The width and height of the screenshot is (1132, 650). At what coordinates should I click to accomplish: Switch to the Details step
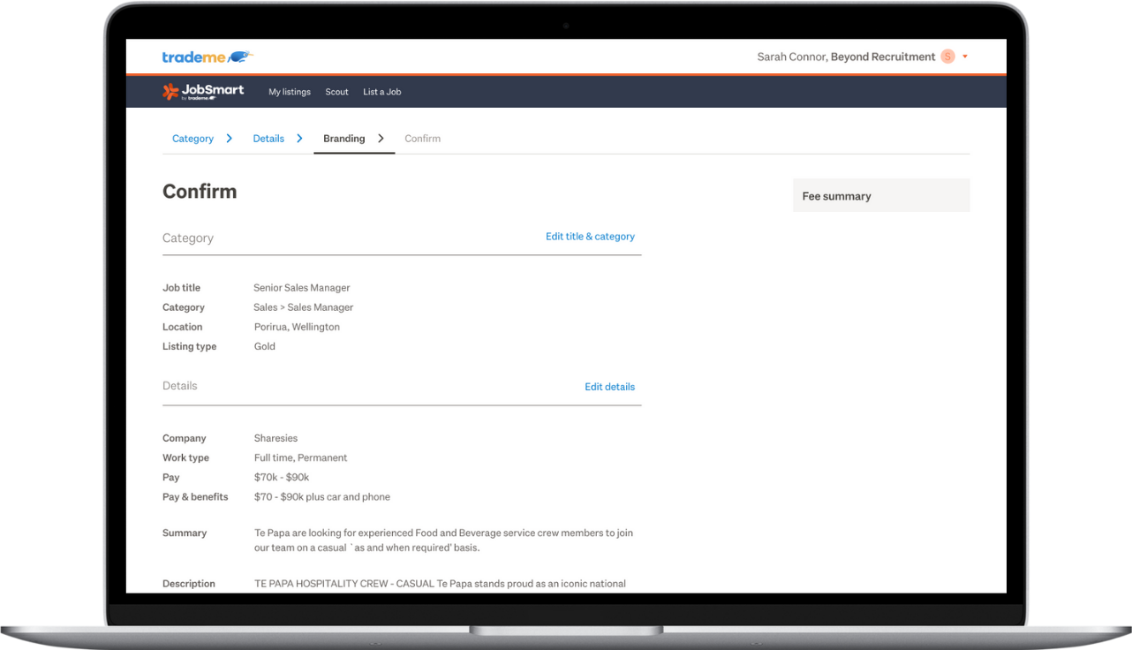click(268, 139)
